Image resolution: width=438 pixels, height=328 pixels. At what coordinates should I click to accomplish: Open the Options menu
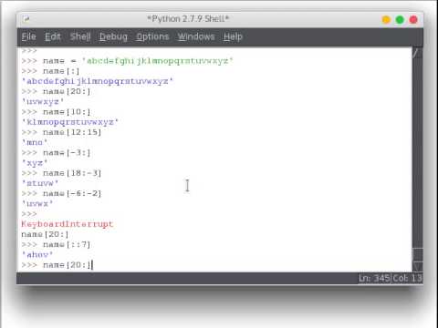coord(152,36)
